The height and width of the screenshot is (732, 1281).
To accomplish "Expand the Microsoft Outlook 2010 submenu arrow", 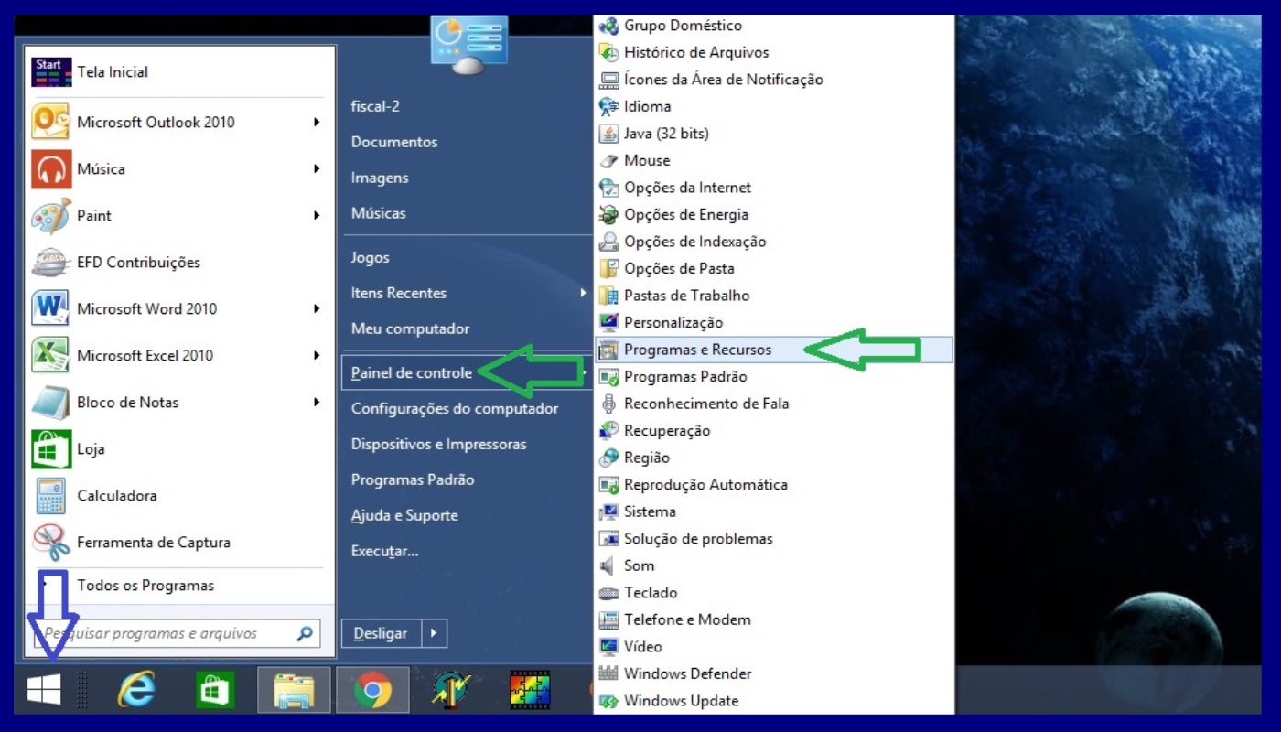I will pos(317,122).
